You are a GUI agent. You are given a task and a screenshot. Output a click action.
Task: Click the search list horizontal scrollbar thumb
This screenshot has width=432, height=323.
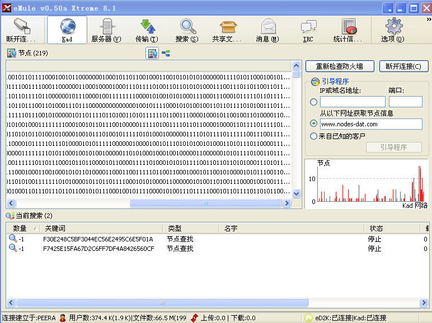(x=162, y=303)
